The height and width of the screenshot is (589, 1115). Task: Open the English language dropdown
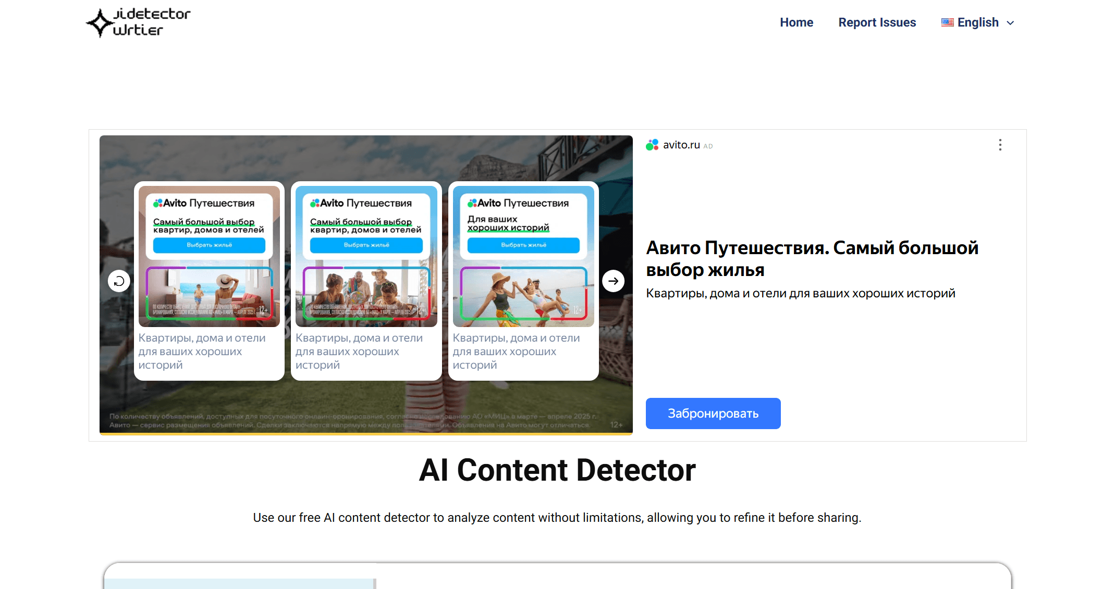coord(977,22)
